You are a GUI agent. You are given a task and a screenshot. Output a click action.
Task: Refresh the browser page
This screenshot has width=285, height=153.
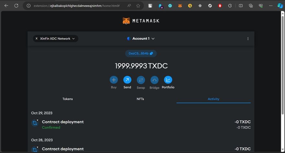16,6
